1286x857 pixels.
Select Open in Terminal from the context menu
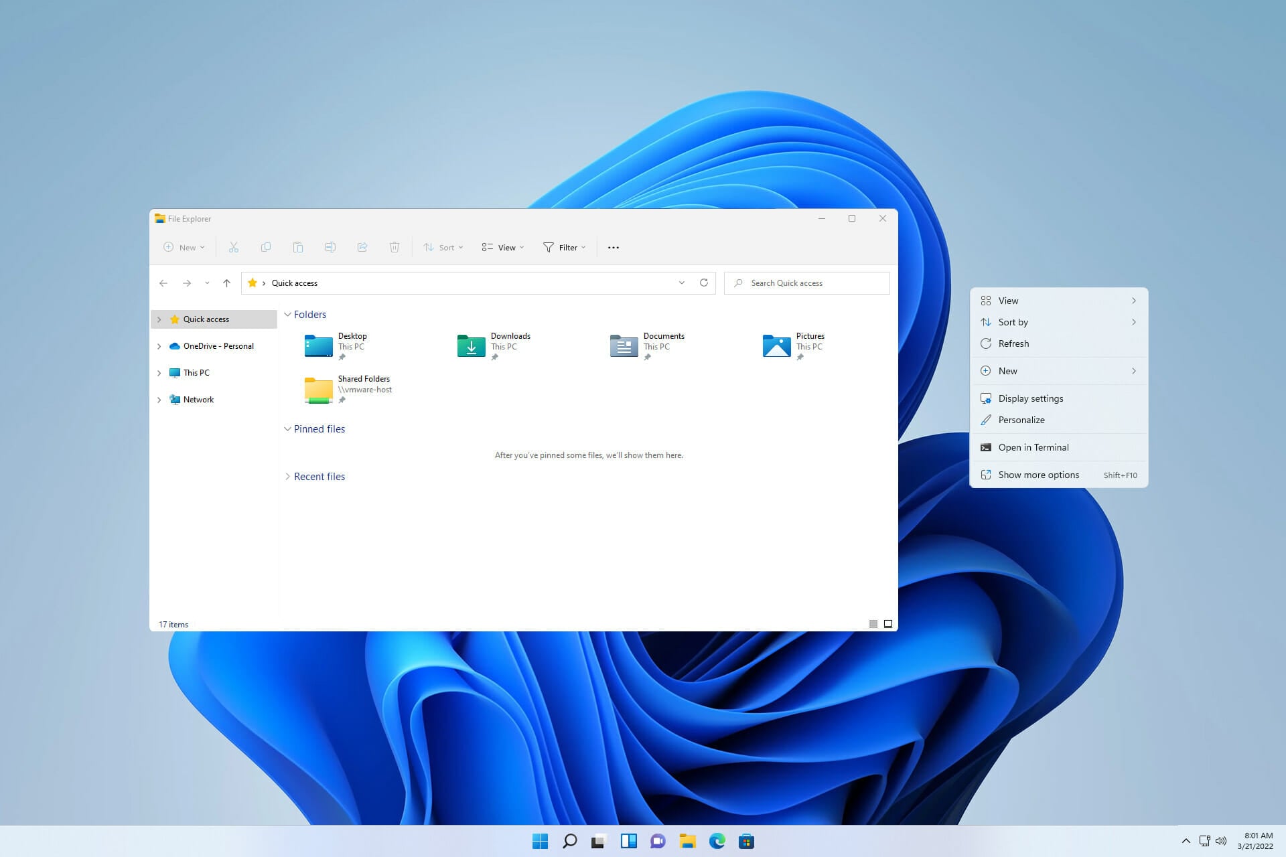1033,447
